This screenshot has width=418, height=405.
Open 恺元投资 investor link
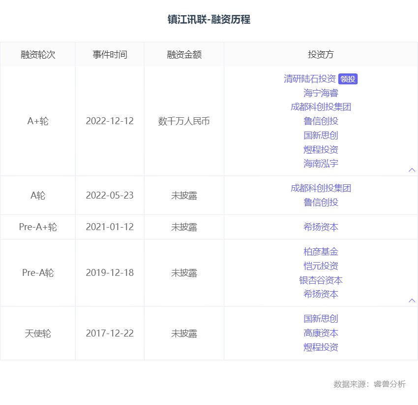(321, 266)
